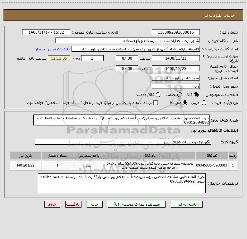This screenshot has height=239, width=247.
Task: Click the delivery province field سیستان و بلوچستان
Action: [x=176, y=78]
